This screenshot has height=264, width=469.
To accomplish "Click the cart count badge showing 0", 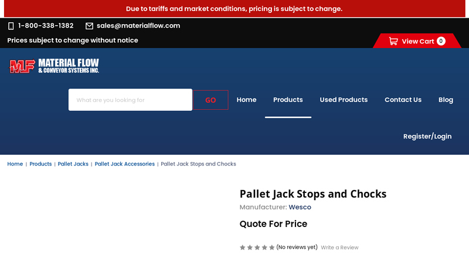I will pos(441,41).
